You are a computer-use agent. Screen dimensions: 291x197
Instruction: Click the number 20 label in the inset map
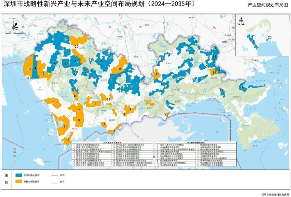[270, 38]
